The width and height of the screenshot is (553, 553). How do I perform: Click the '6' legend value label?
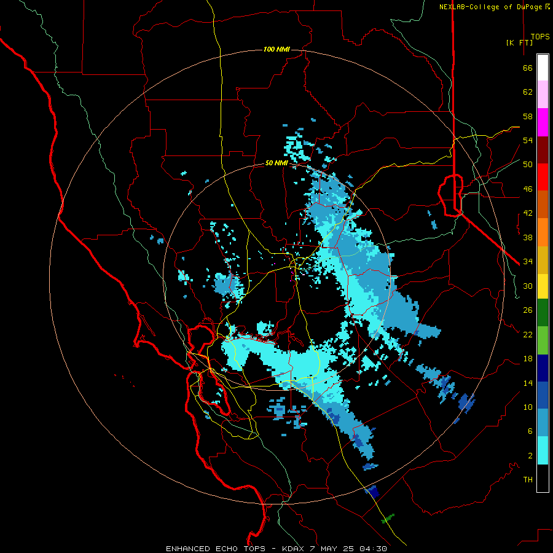530,431
